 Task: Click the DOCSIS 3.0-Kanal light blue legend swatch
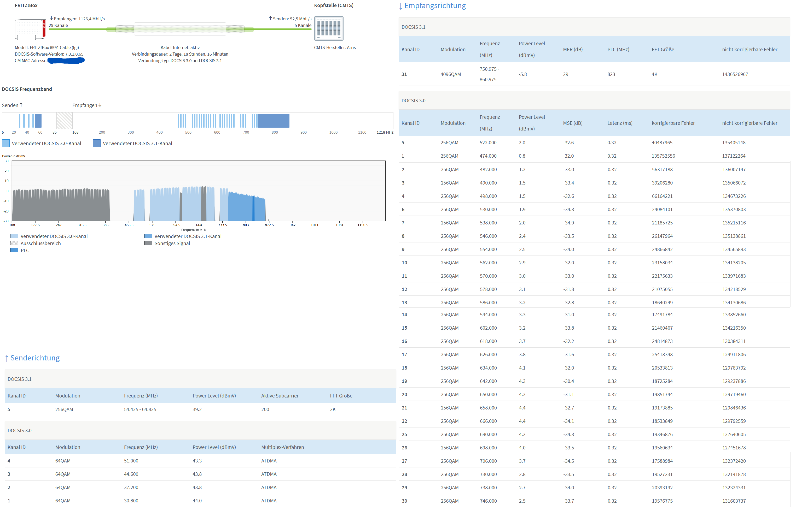tap(6, 143)
